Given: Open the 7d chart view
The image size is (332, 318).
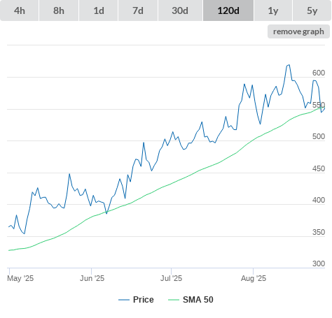Looking at the screenshot, I should (x=138, y=10).
